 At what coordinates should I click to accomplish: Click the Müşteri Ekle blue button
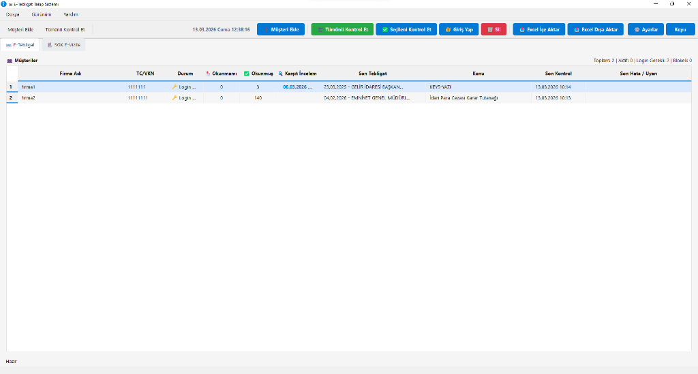[x=281, y=29]
